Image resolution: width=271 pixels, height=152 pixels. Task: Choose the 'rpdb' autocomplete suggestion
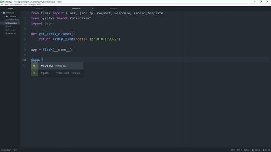[x=57, y=73]
